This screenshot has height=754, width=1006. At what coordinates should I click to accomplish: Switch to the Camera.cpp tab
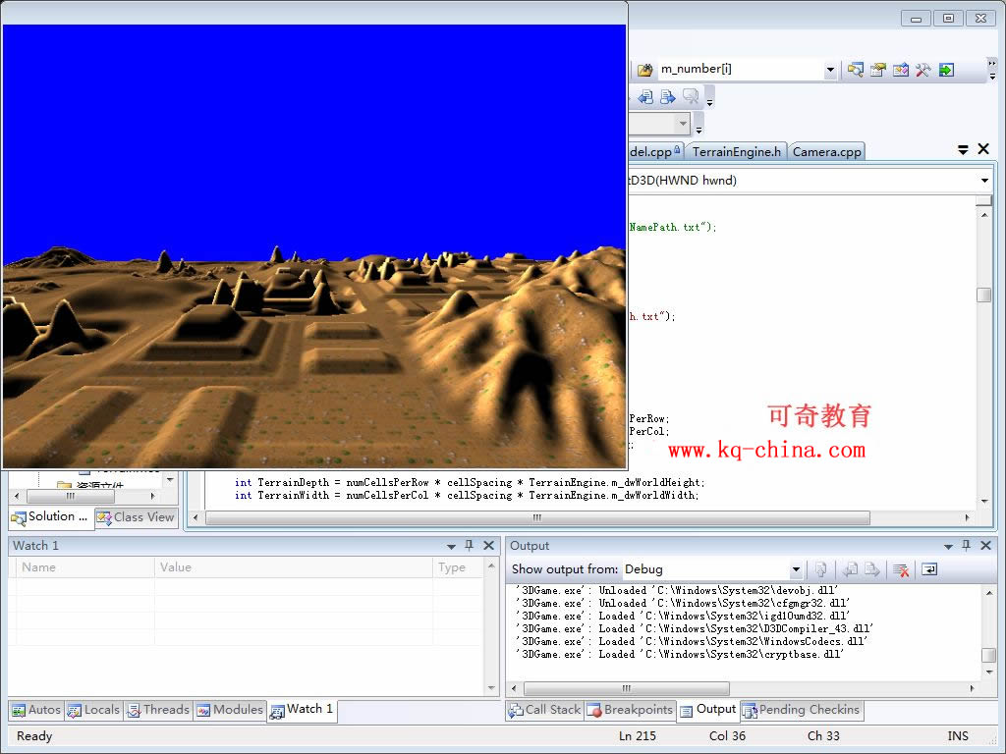tap(826, 151)
